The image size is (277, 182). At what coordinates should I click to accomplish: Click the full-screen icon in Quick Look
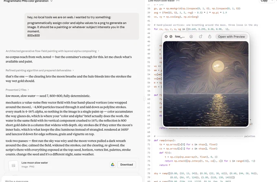[171, 37]
